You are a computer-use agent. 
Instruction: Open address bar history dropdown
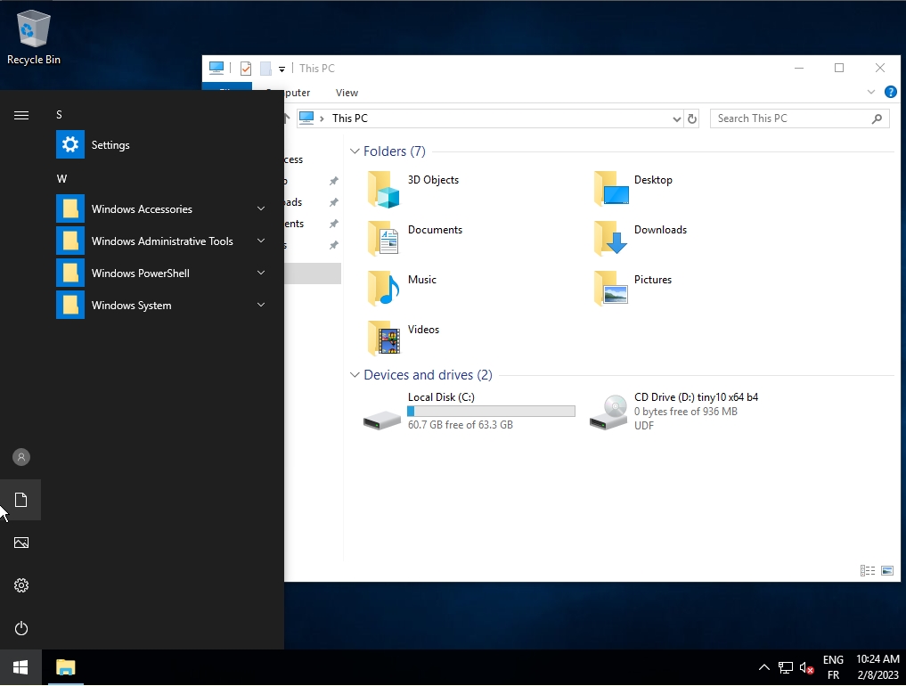tap(677, 119)
